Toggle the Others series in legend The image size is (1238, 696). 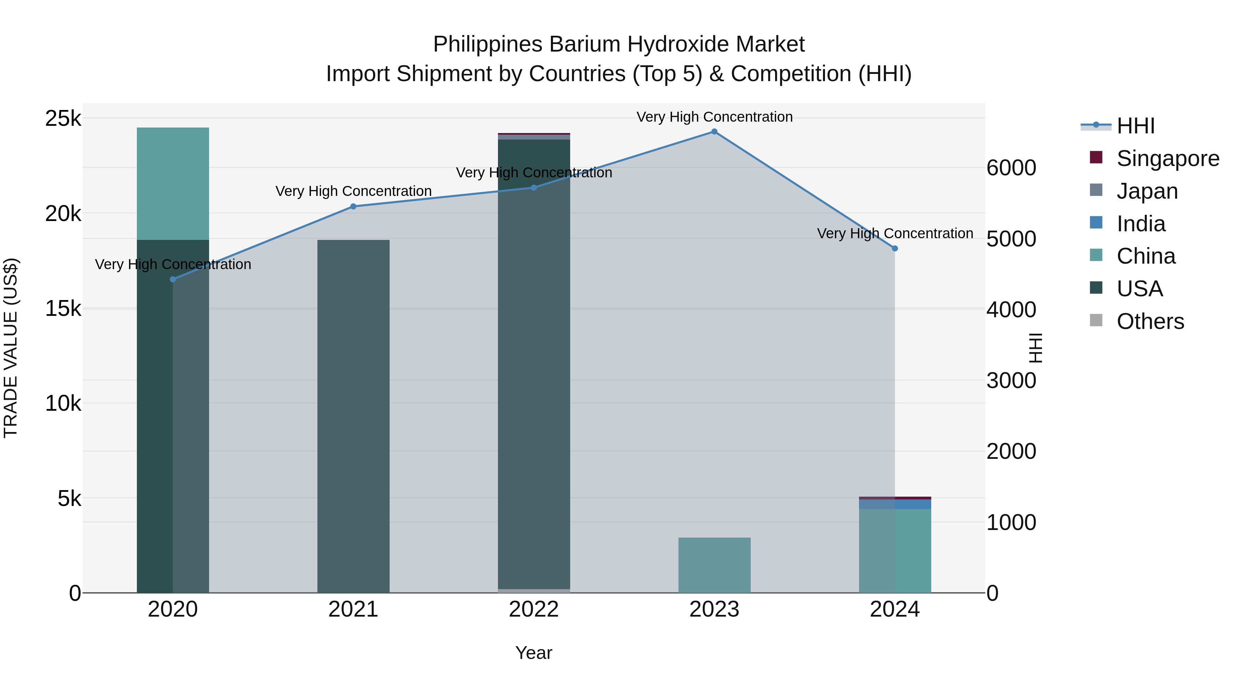1137,321
